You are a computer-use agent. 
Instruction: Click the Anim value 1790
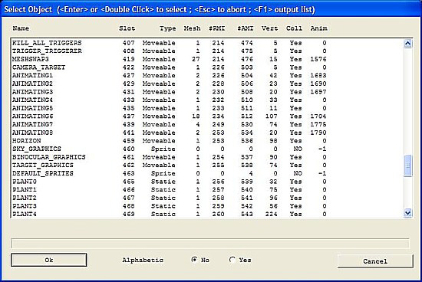(x=318, y=133)
